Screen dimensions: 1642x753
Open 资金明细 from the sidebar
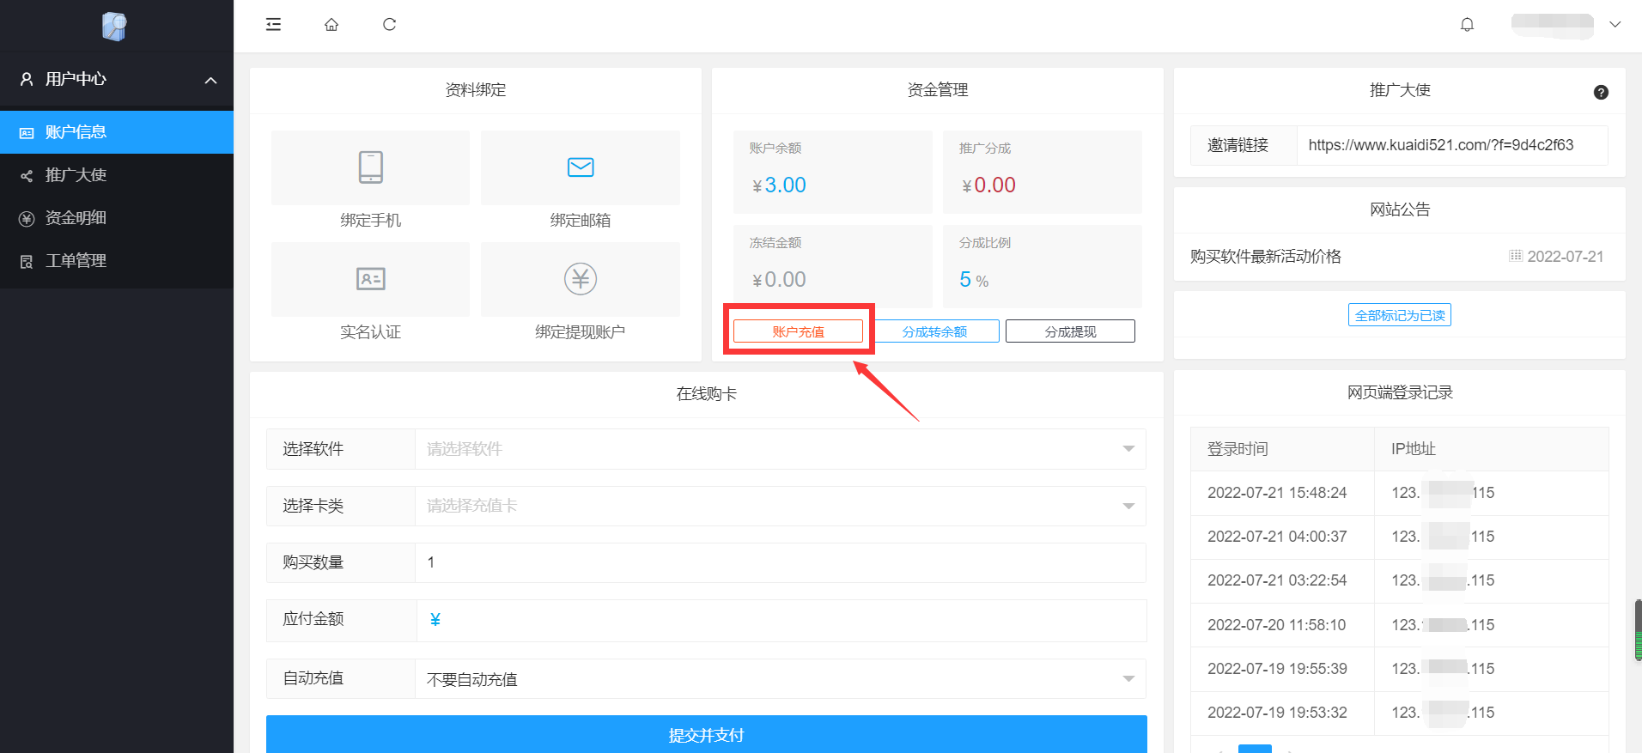point(76,218)
